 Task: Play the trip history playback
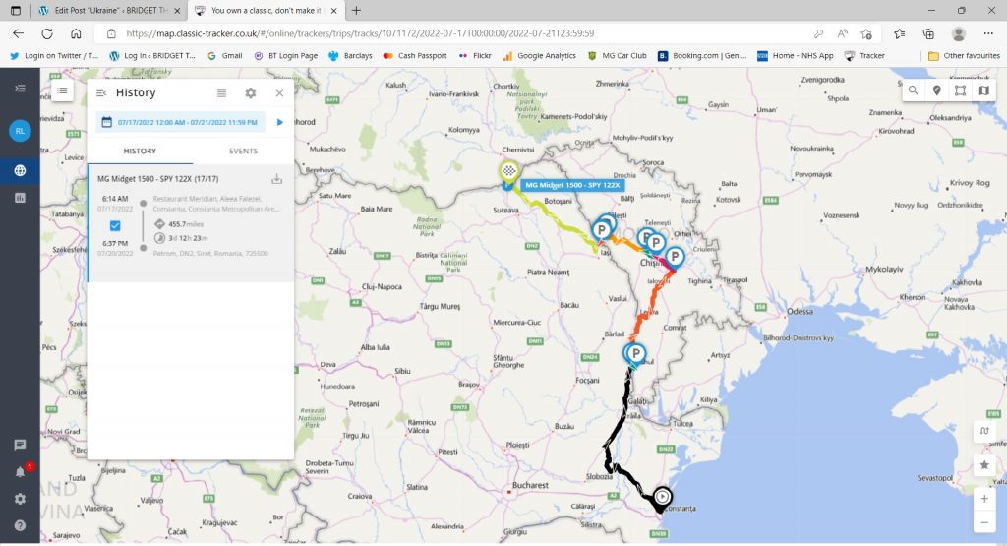coord(280,122)
